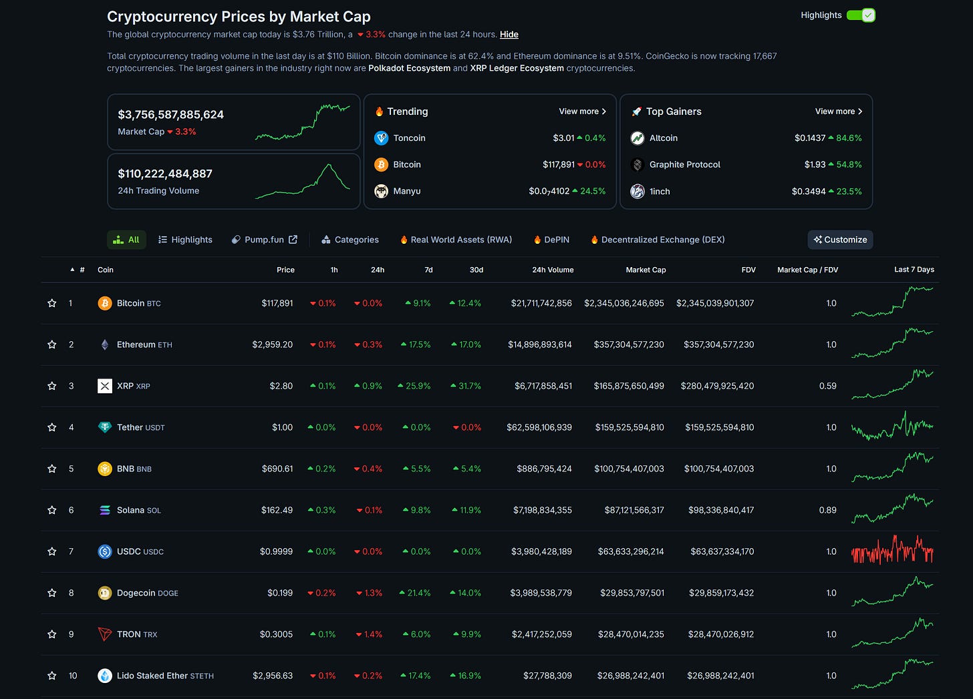Click the Toncoin icon in Trending
This screenshot has height=699, width=973.
pyautogui.click(x=382, y=138)
